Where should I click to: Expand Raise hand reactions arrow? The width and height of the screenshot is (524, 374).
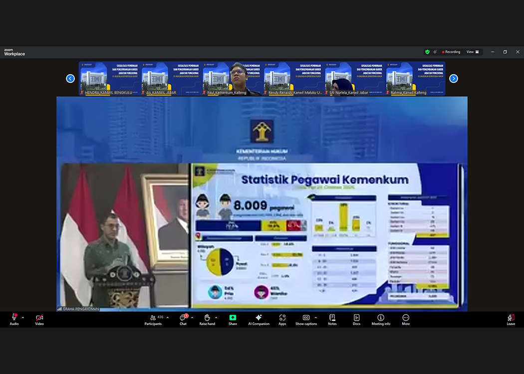pos(216,318)
